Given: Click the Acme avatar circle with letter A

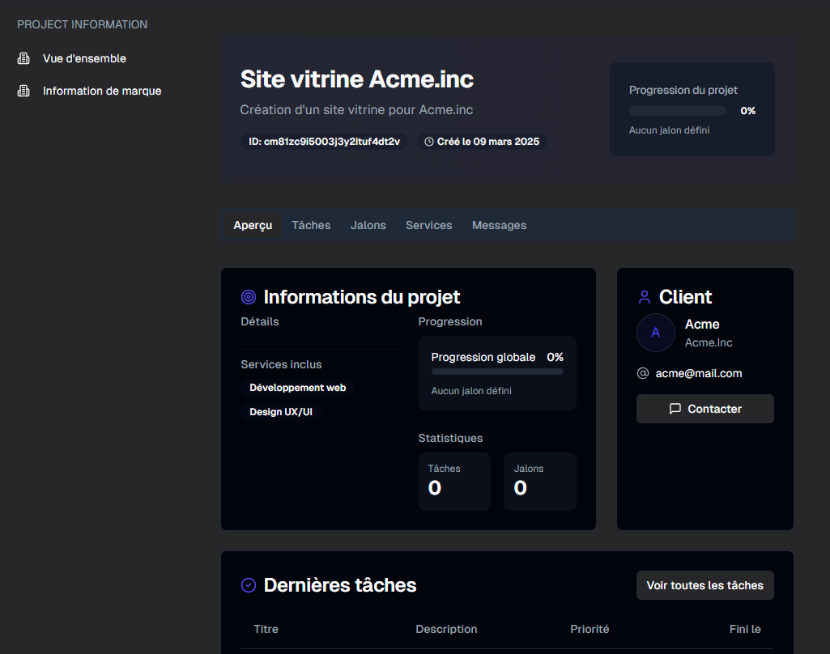Looking at the screenshot, I should click(x=655, y=333).
